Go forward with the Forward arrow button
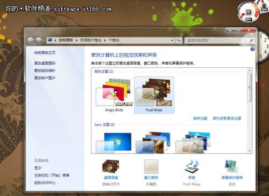 tap(38, 40)
